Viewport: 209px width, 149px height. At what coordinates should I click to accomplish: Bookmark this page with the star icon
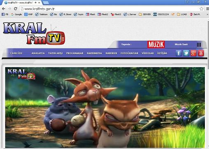pyautogui.click(x=201, y=9)
